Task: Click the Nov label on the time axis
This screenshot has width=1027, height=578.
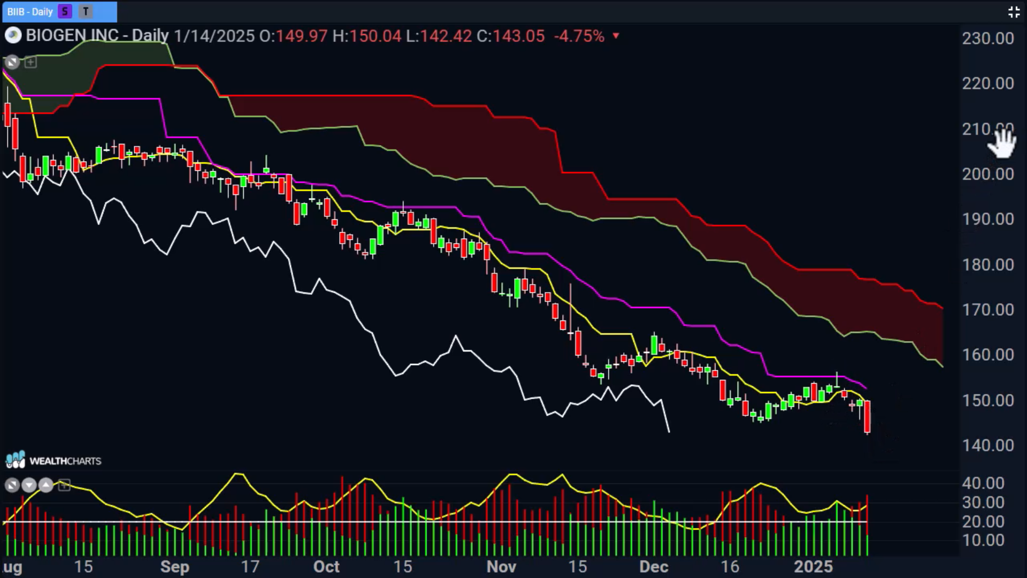Action: click(501, 567)
